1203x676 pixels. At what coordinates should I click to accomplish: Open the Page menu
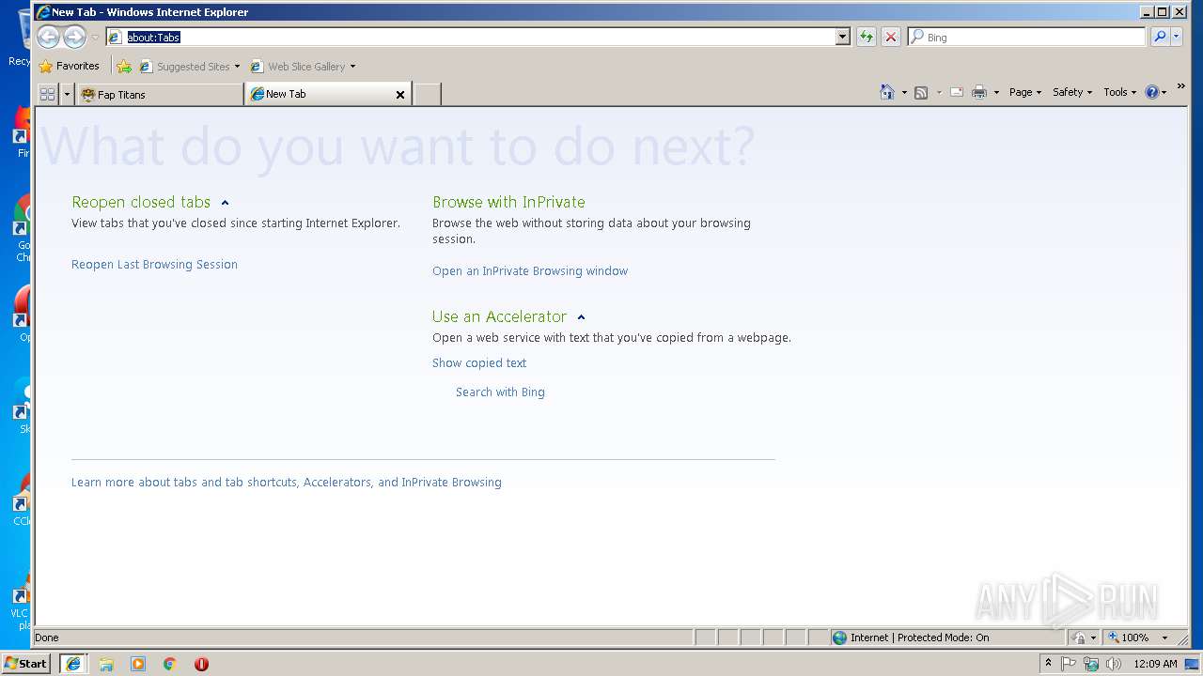coord(1024,92)
